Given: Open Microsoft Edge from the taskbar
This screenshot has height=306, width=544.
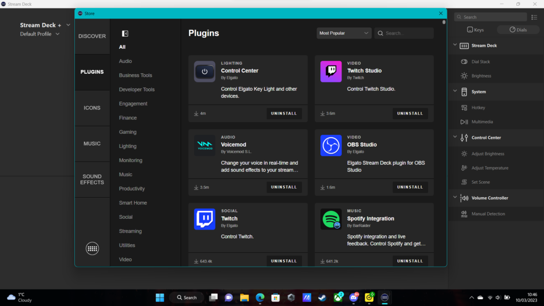Looking at the screenshot, I should [x=260, y=297].
